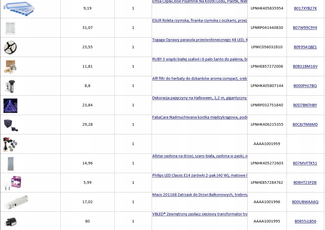Click the Maco door latch image
Screen dimensions: 325x230
16,202
